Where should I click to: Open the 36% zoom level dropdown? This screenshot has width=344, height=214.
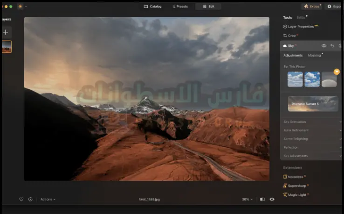[247, 199]
